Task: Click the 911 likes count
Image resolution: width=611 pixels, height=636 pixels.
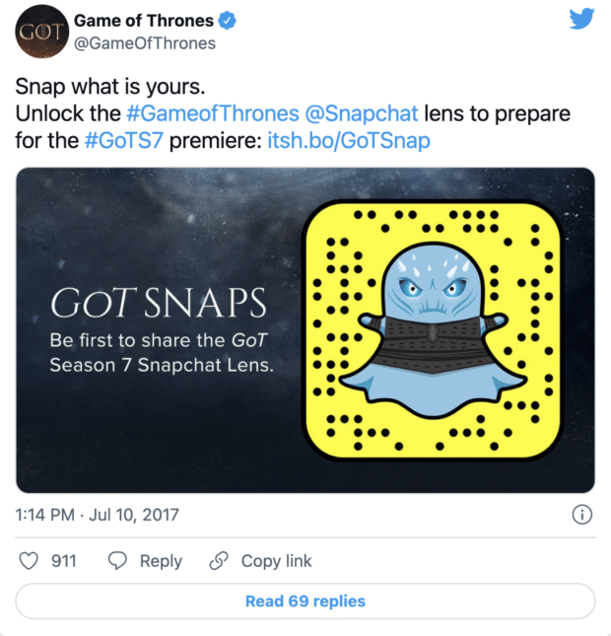Action: click(x=64, y=561)
